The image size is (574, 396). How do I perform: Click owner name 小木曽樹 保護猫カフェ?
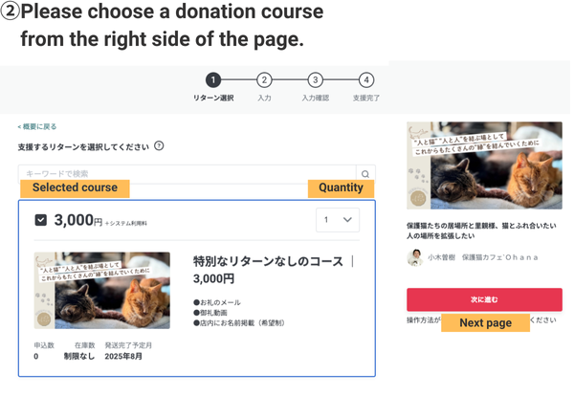pos(483,257)
